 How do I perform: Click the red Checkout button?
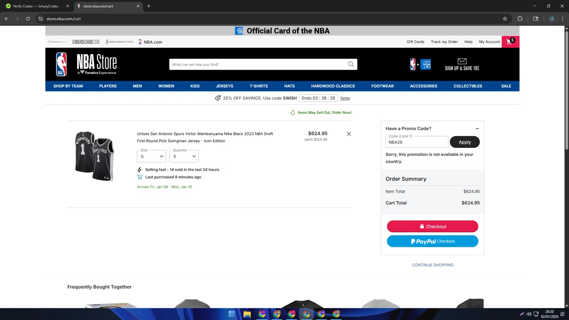pos(432,226)
